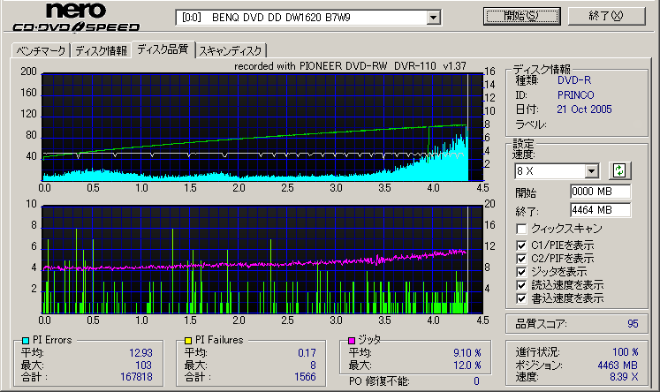Click the progress value 100 %
The image size is (660, 392).
tap(625, 351)
